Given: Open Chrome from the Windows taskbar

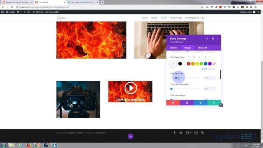Looking at the screenshot, I should 37,145.
